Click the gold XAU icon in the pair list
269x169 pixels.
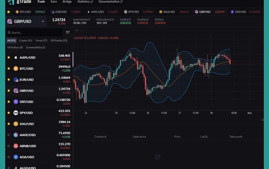pyautogui.click(x=16, y=124)
